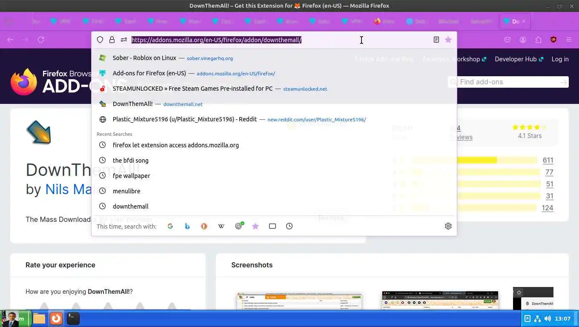Open the Developer Hub link
The width and height of the screenshot is (579, 327).
(x=519, y=59)
